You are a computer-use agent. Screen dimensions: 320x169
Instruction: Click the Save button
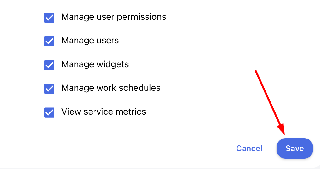294,148
